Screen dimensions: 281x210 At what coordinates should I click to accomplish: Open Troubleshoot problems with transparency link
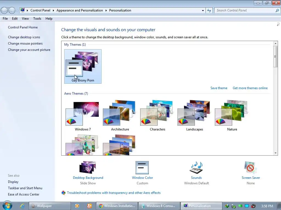(x=114, y=193)
